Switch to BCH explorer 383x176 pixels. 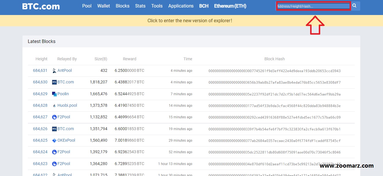[x=204, y=6]
